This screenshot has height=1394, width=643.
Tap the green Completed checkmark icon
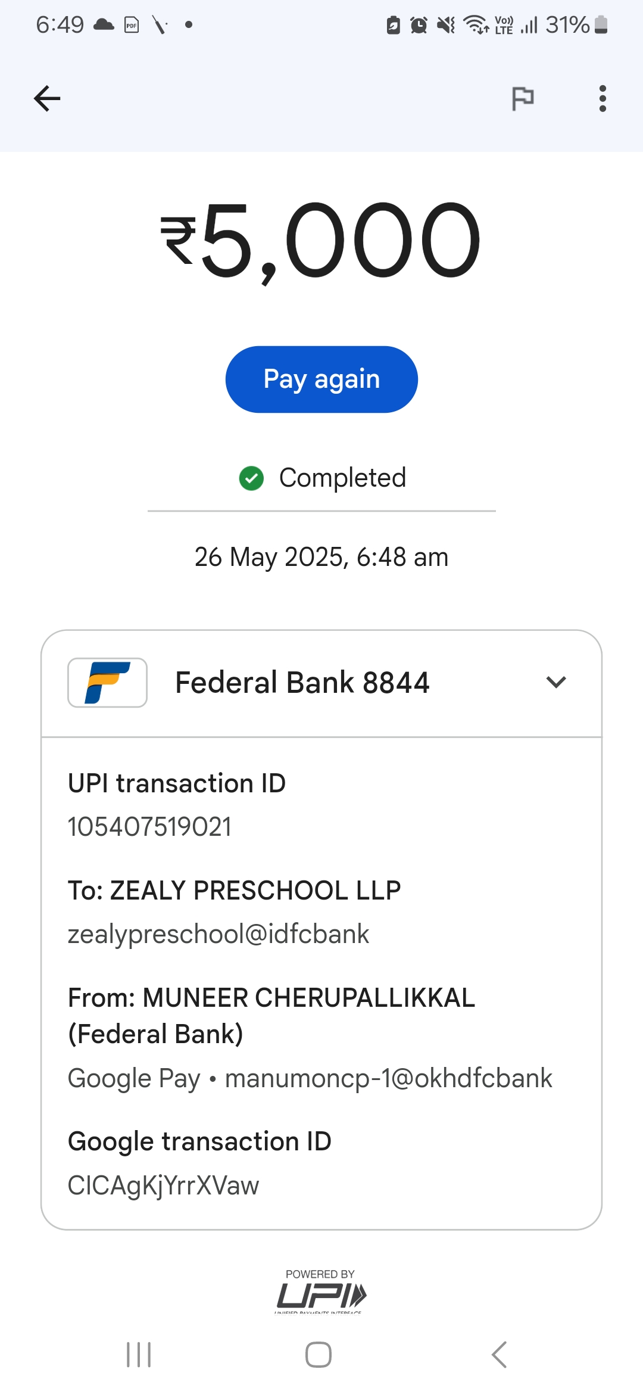pos(251,478)
